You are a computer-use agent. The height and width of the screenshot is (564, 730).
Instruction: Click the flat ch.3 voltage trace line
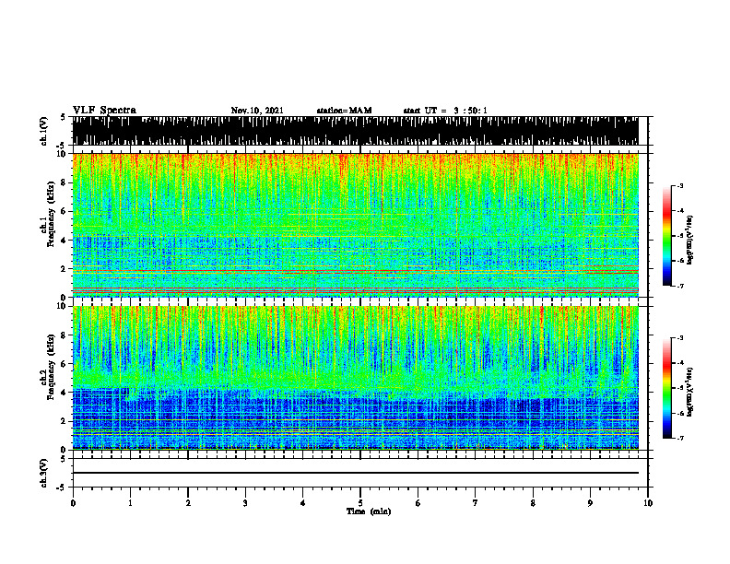click(x=355, y=473)
